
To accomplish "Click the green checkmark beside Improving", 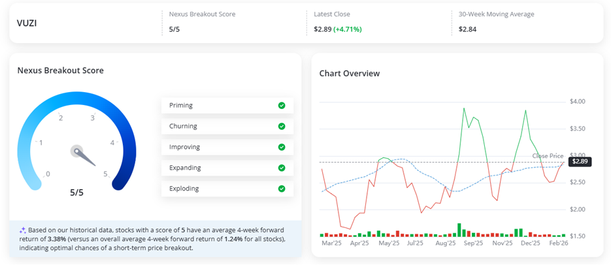I will click(x=282, y=147).
